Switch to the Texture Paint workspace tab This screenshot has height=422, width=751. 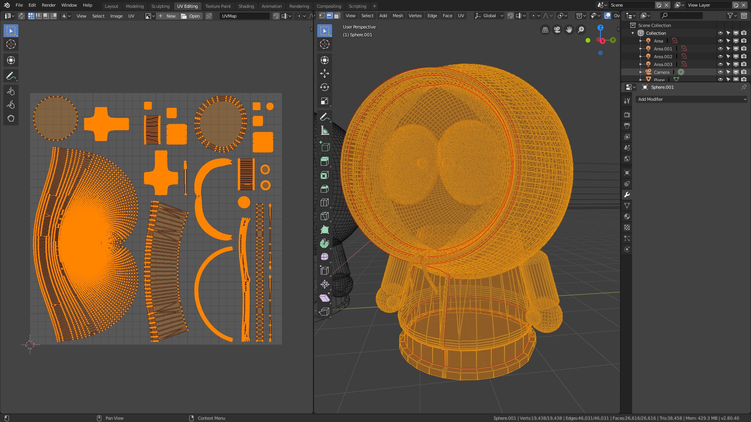click(218, 6)
